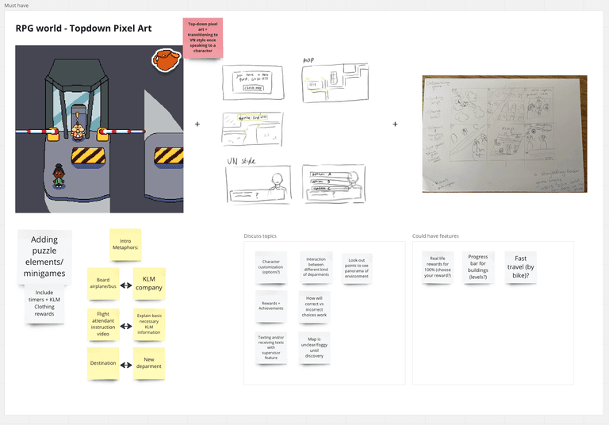Select the 'Rewards + Achievements' note
609x425 pixels.
point(271,306)
